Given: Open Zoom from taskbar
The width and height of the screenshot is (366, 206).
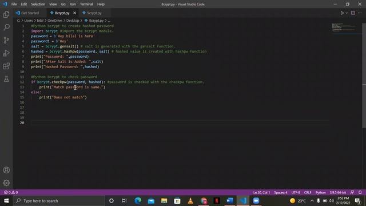Looking at the screenshot, I should 256,201.
